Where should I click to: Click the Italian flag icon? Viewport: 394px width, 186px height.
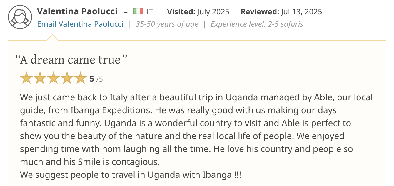click(138, 12)
